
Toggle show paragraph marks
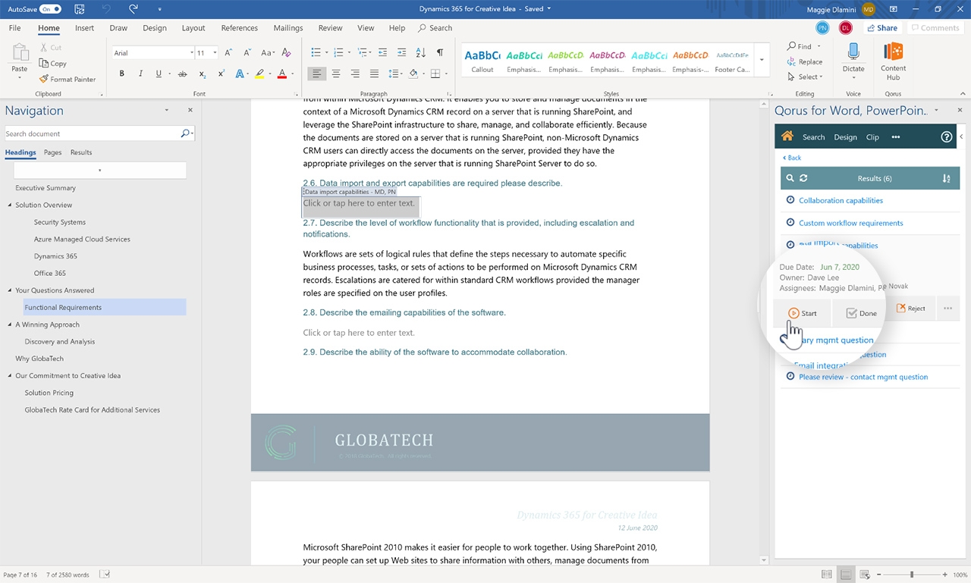tap(440, 53)
